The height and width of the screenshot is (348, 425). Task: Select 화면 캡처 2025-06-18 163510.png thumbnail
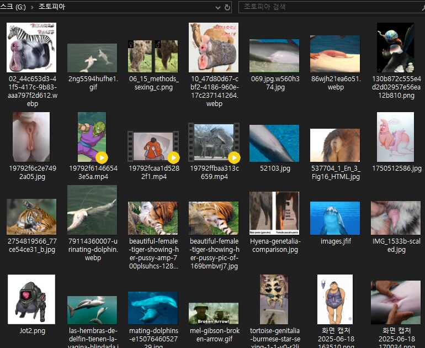335,299
